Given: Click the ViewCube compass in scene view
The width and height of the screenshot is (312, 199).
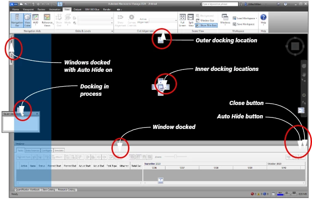Looking at the screenshot, I should [x=295, y=47].
